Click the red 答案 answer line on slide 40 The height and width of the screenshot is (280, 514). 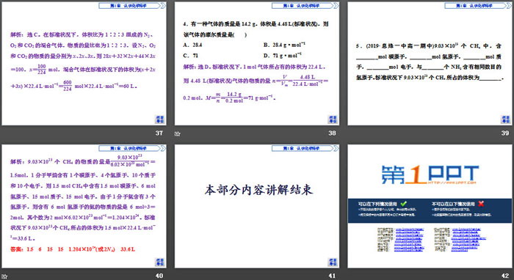point(73,249)
